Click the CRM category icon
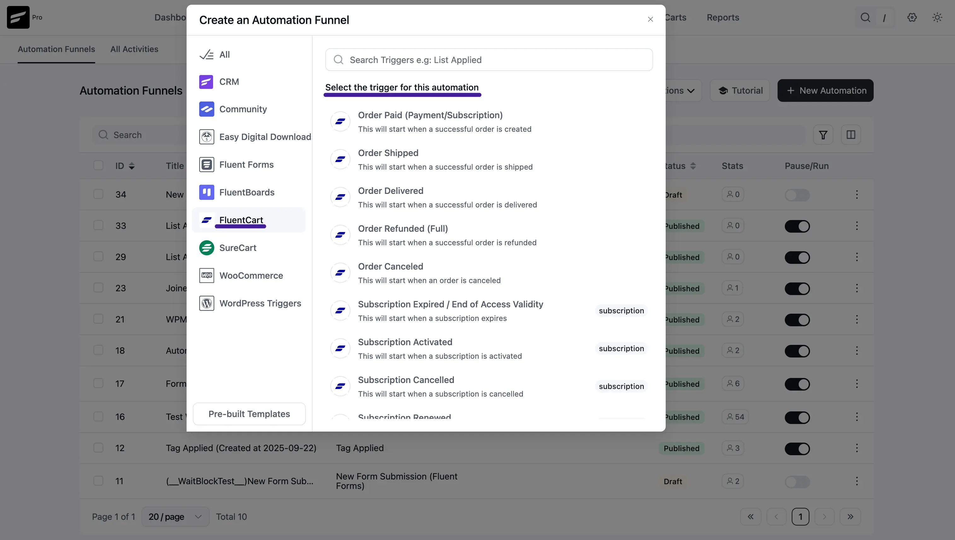This screenshot has height=540, width=955. [206, 82]
